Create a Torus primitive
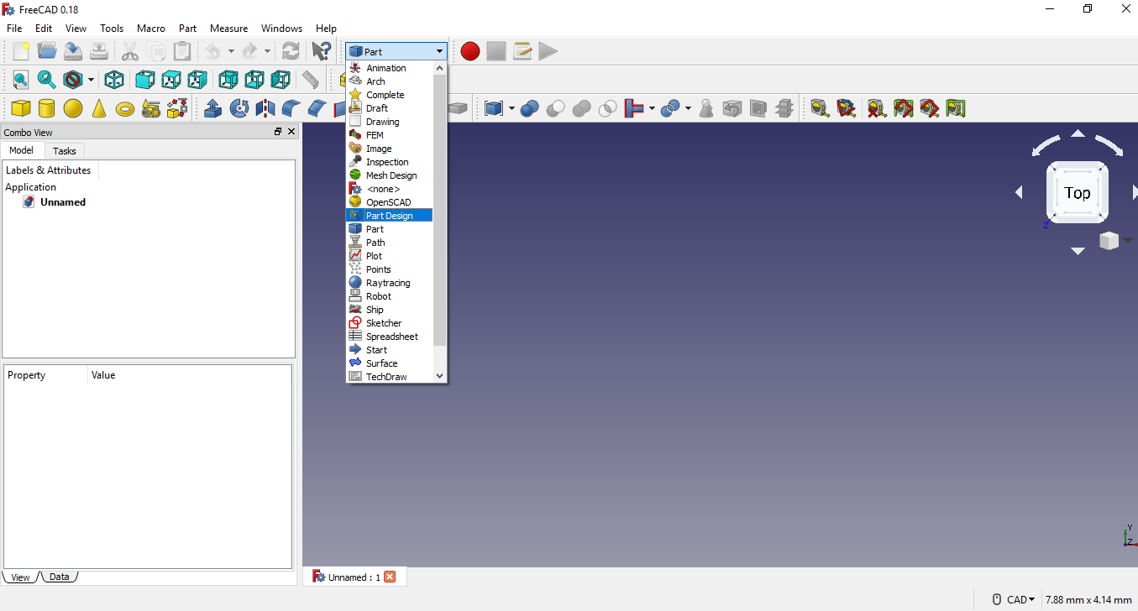 [x=125, y=108]
